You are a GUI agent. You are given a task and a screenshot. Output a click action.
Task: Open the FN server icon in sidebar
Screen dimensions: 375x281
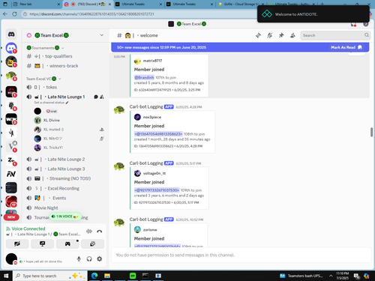11,174
